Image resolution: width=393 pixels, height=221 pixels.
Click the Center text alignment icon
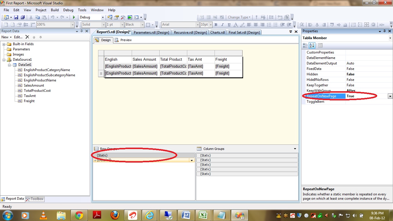(x=255, y=25)
